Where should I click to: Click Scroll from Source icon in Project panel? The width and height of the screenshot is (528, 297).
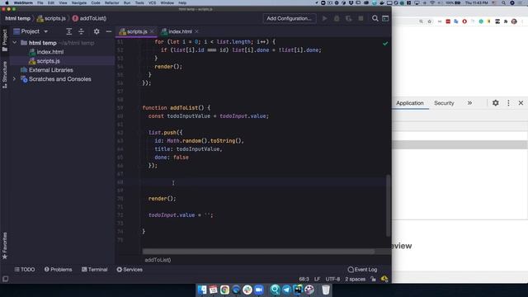tap(69, 31)
